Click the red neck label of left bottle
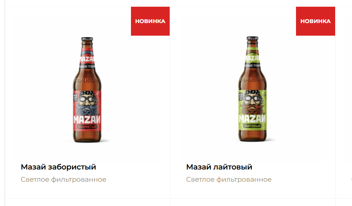This screenshot has height=206, width=352. 87,58
